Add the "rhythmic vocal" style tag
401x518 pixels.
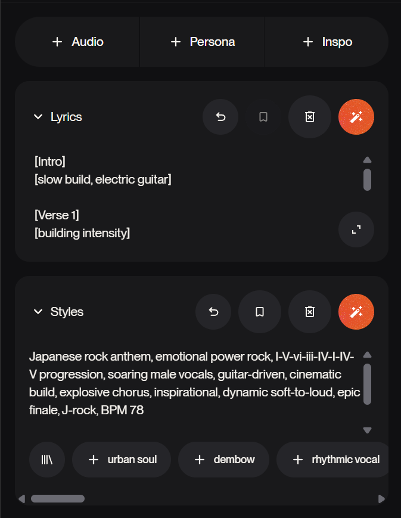click(x=336, y=460)
